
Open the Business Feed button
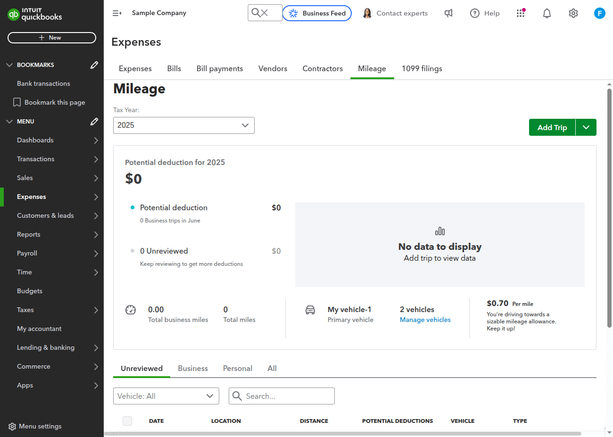[x=317, y=13]
